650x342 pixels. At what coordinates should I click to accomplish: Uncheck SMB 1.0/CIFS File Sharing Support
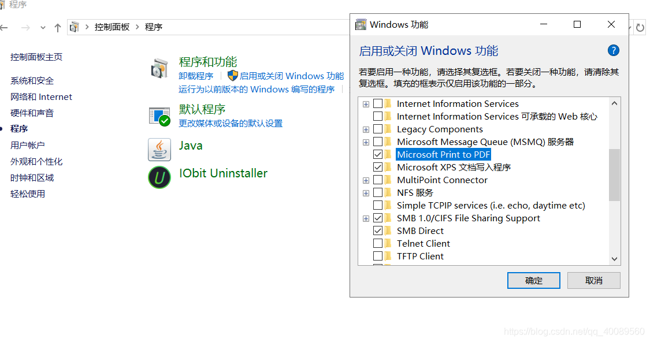point(378,218)
